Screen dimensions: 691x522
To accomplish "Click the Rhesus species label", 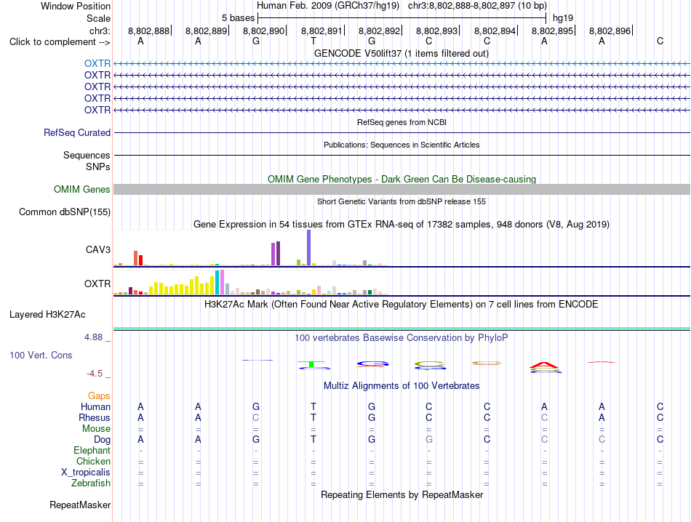I will point(95,417).
